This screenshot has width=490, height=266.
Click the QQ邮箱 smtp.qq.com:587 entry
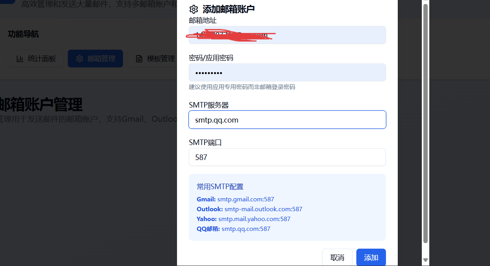(x=233, y=229)
